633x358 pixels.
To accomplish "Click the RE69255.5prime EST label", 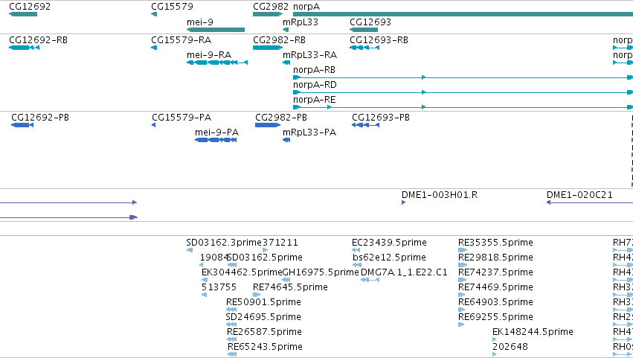I will click(495, 317).
